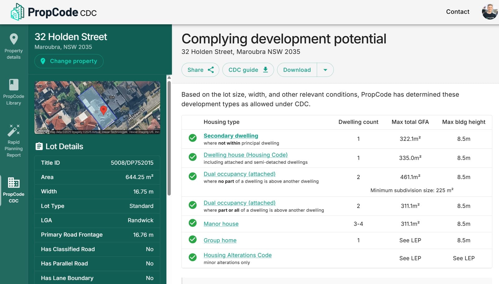499x284 pixels.
Task: Open the user profile avatar picture
Action: coord(489,12)
